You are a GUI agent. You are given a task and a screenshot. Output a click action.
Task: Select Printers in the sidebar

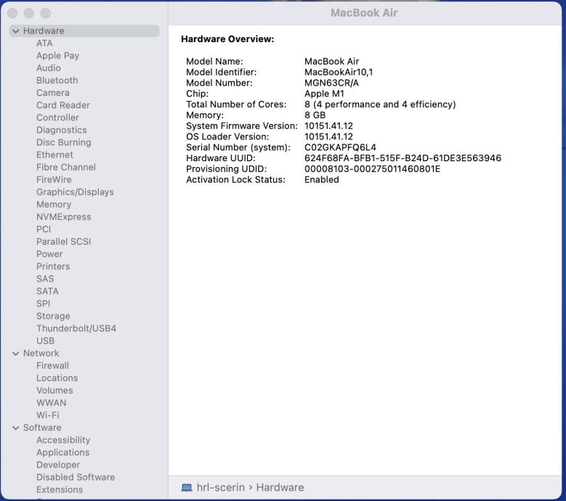click(x=53, y=266)
